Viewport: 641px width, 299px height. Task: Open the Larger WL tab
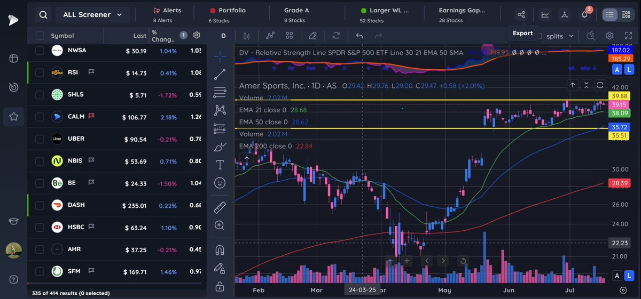click(x=385, y=15)
